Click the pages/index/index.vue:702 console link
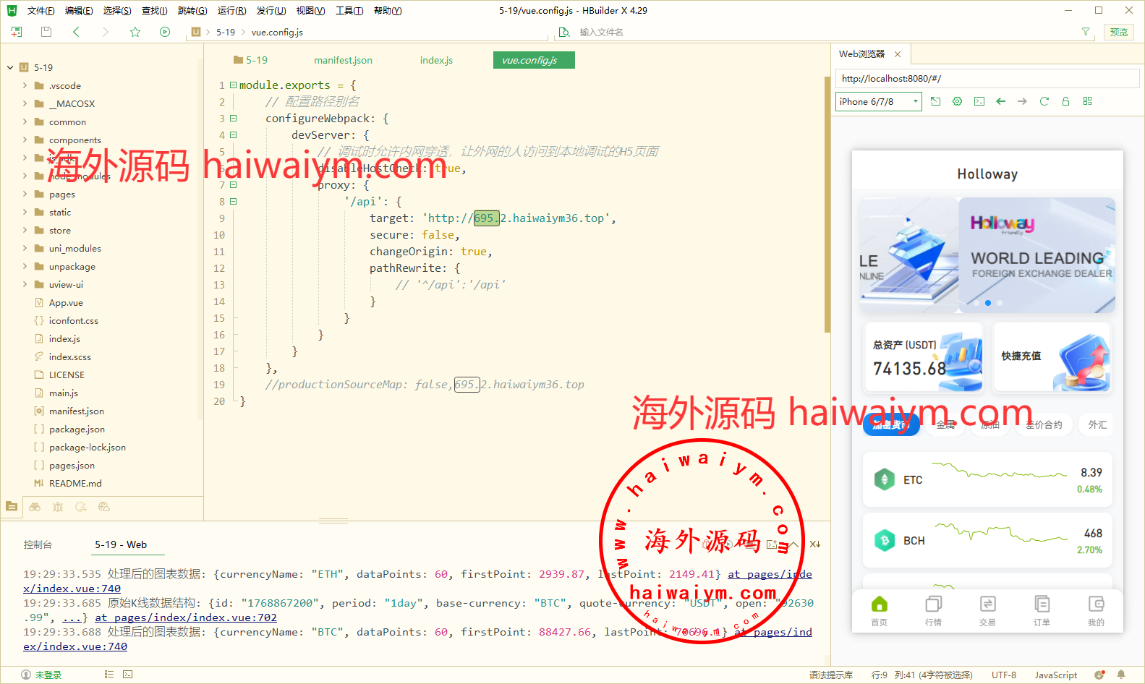 (x=186, y=617)
